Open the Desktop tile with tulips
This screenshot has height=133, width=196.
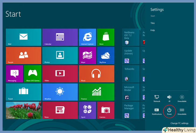23,110
